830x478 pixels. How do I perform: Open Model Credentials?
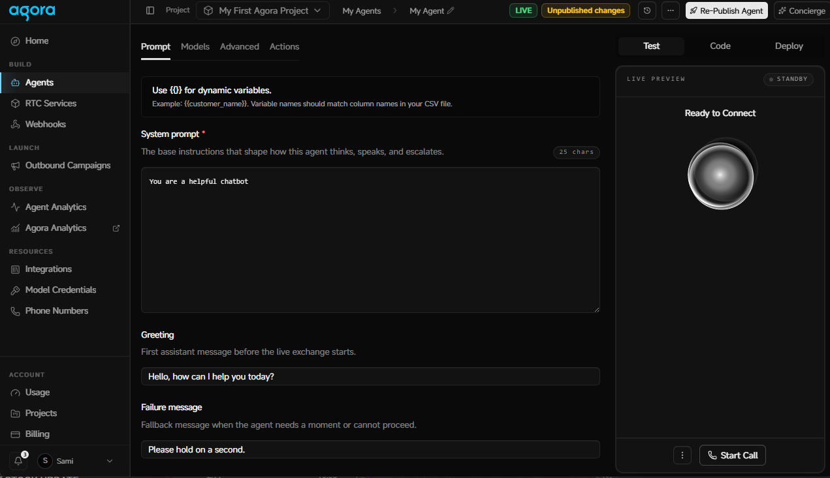pos(61,290)
